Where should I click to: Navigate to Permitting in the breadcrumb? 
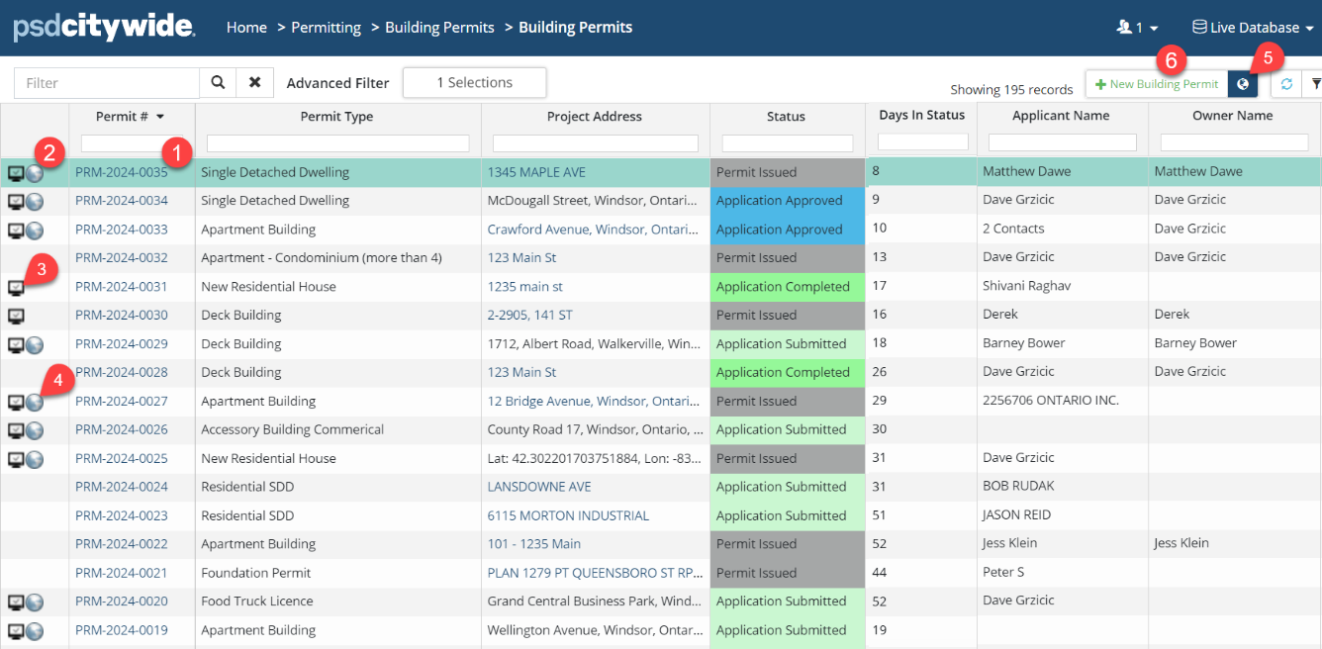point(326,28)
